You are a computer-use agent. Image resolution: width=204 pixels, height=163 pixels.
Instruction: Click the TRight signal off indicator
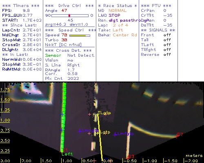pos(167,50)
